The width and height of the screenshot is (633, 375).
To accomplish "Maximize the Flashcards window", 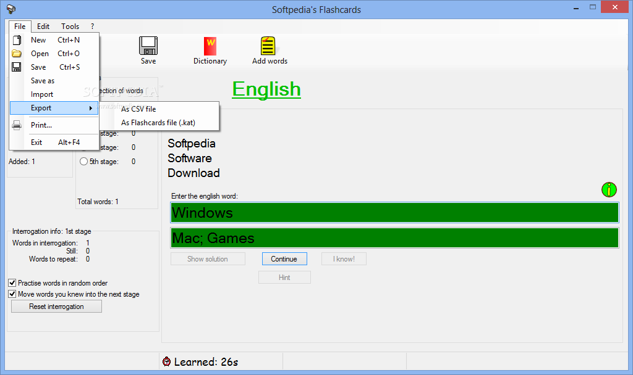I will pyautogui.click(x=593, y=7).
